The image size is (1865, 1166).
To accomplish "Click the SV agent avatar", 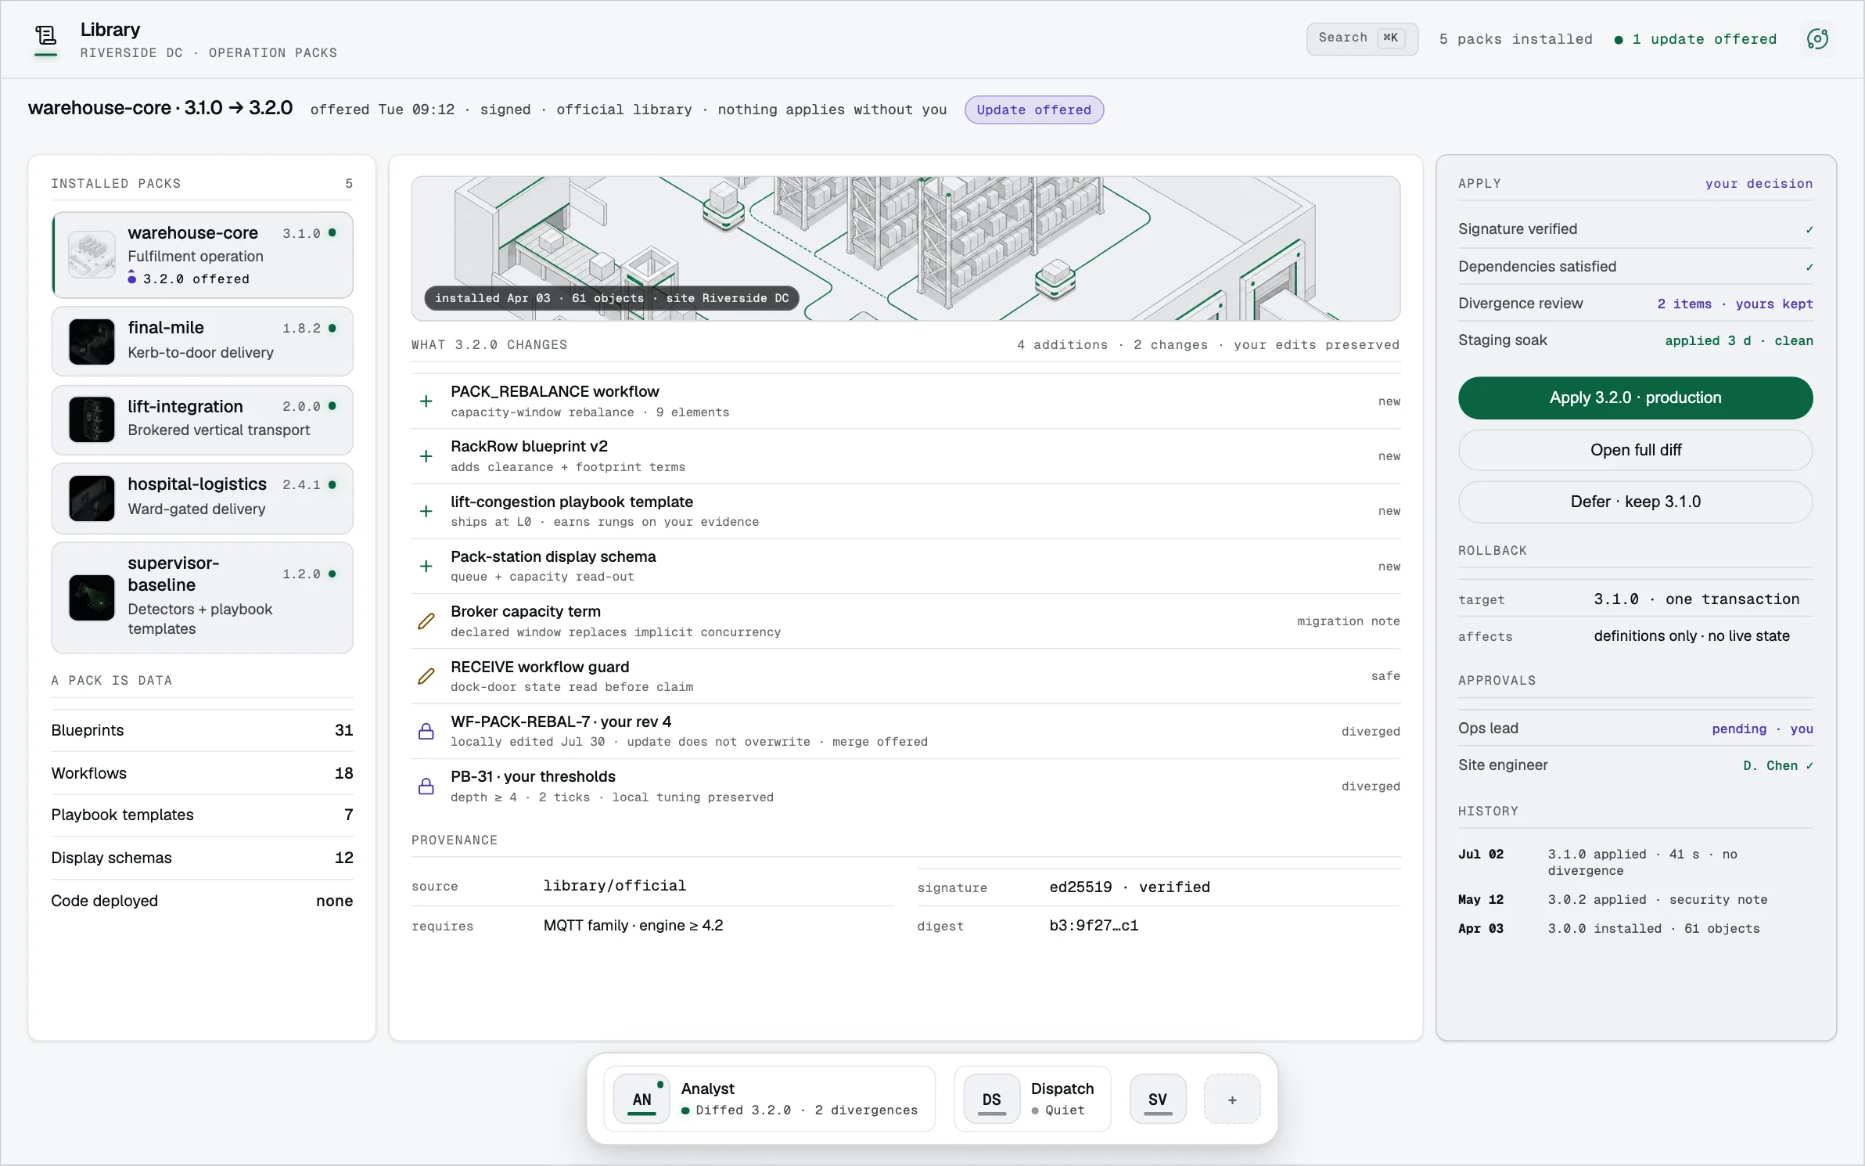I will (1158, 1099).
